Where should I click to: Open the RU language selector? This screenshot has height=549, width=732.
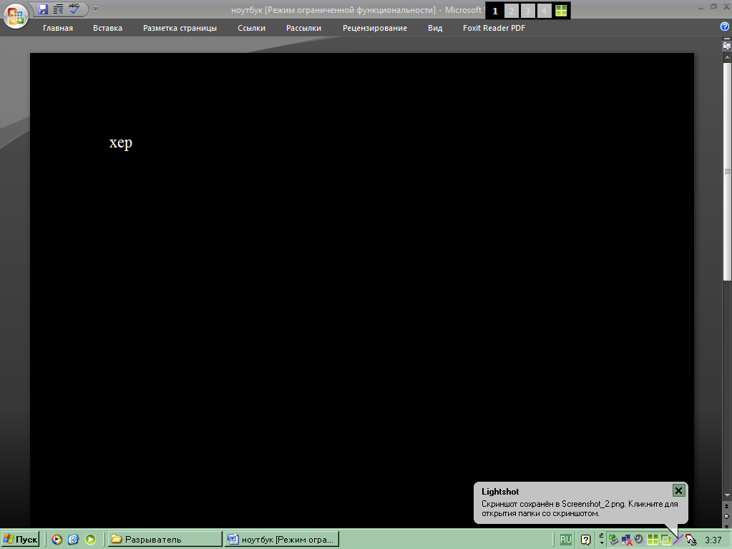pos(566,540)
